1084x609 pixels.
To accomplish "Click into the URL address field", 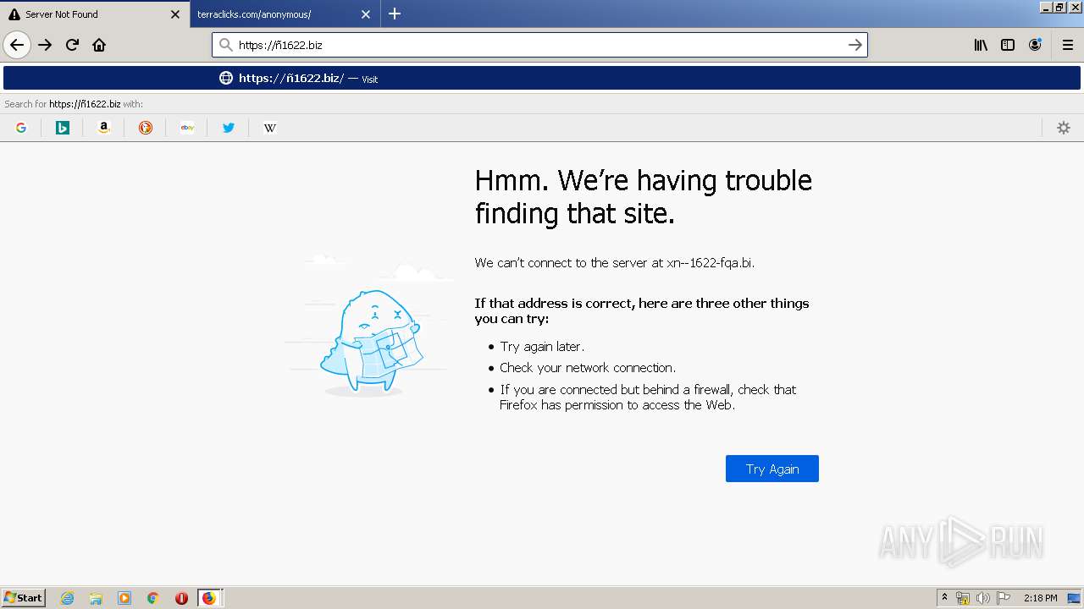I will 539,45.
